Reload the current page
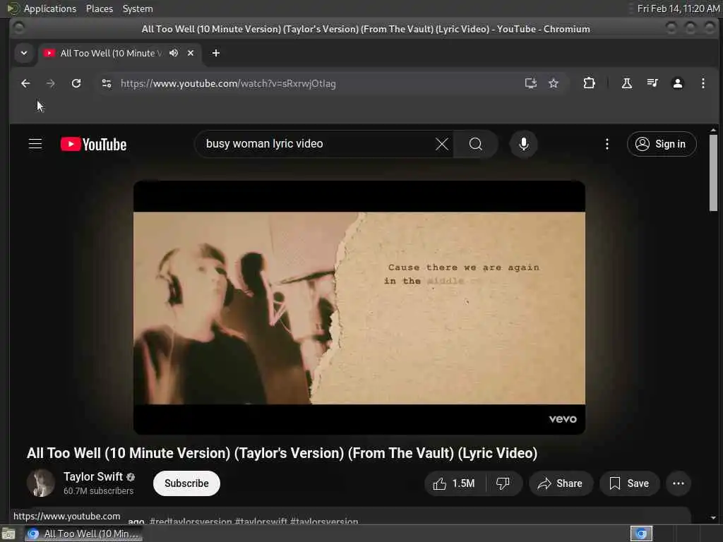 pos(76,83)
